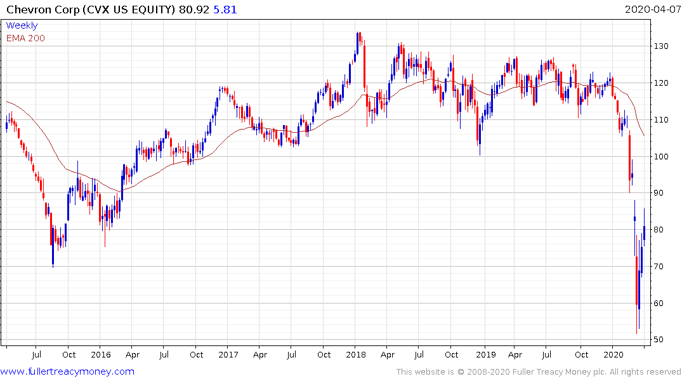
Task: Click the 2018 year label on time axis
Action: pos(356,354)
